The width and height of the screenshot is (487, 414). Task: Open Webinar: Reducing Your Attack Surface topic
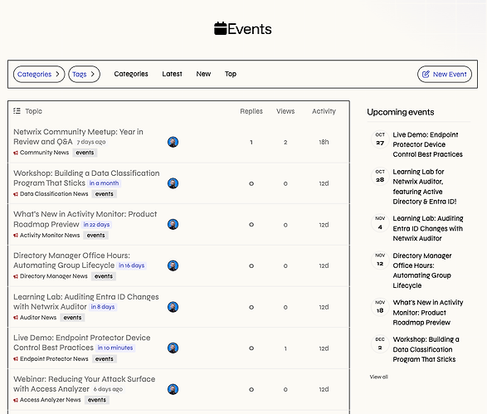[x=84, y=384]
